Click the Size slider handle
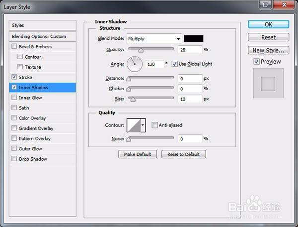Screen dimensions: 298x227 133,99
